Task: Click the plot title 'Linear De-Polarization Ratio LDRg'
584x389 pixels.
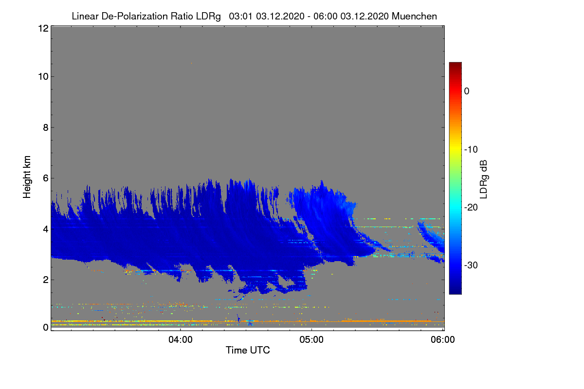Action: coord(146,16)
